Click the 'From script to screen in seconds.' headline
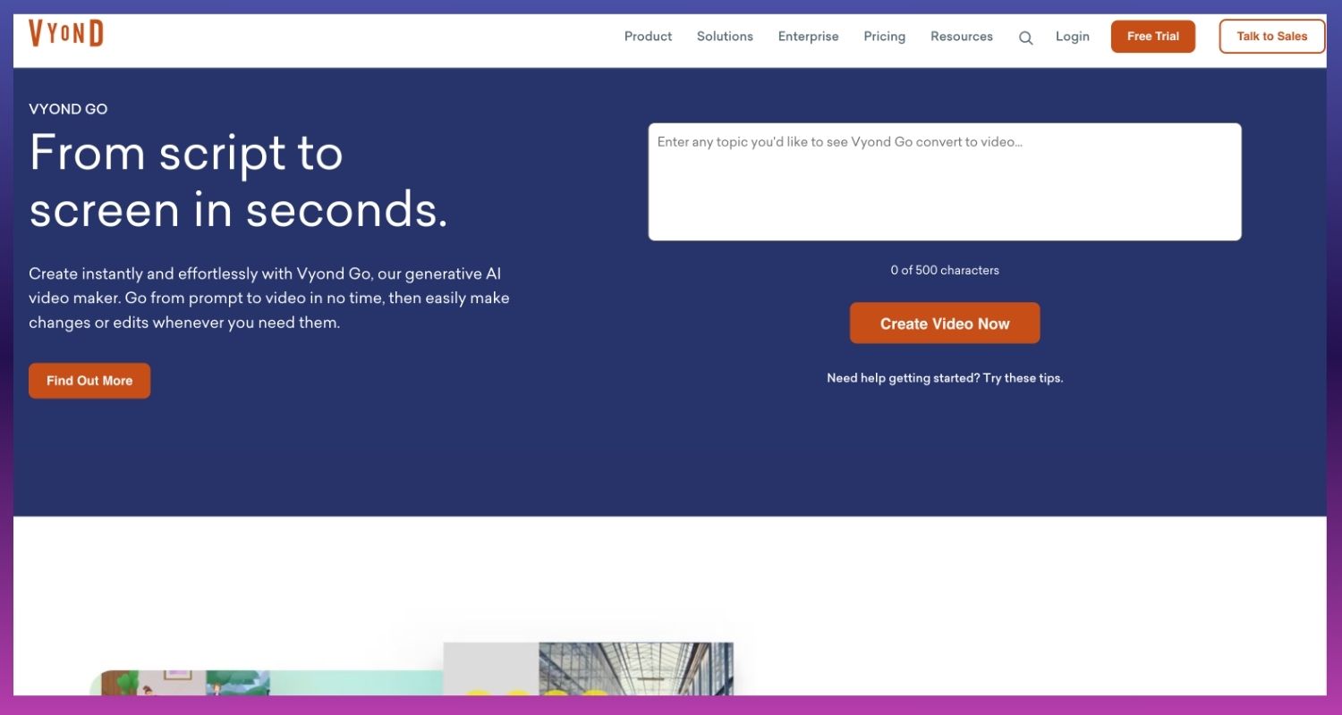The image size is (1342, 715). (238, 181)
